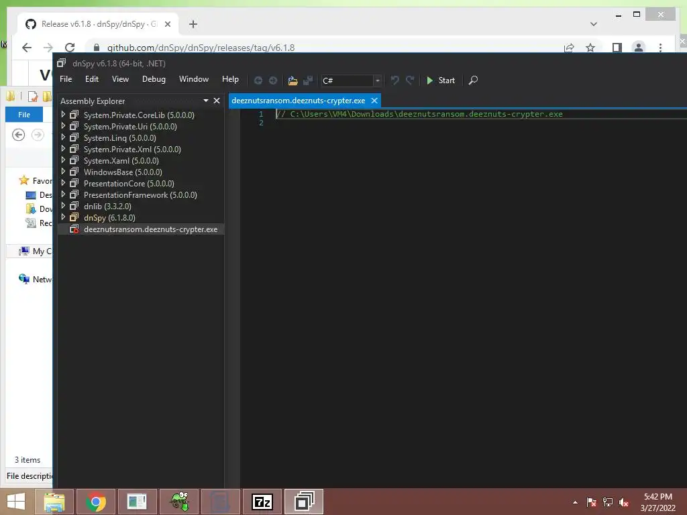This screenshot has width=687, height=515.
Task: Open File Explorer from the taskbar
Action: (x=54, y=502)
